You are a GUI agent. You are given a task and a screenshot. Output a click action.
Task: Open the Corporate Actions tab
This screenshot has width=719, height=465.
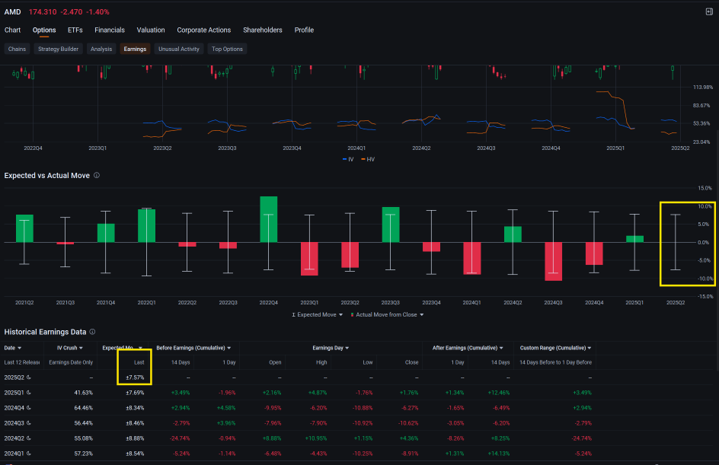click(204, 30)
